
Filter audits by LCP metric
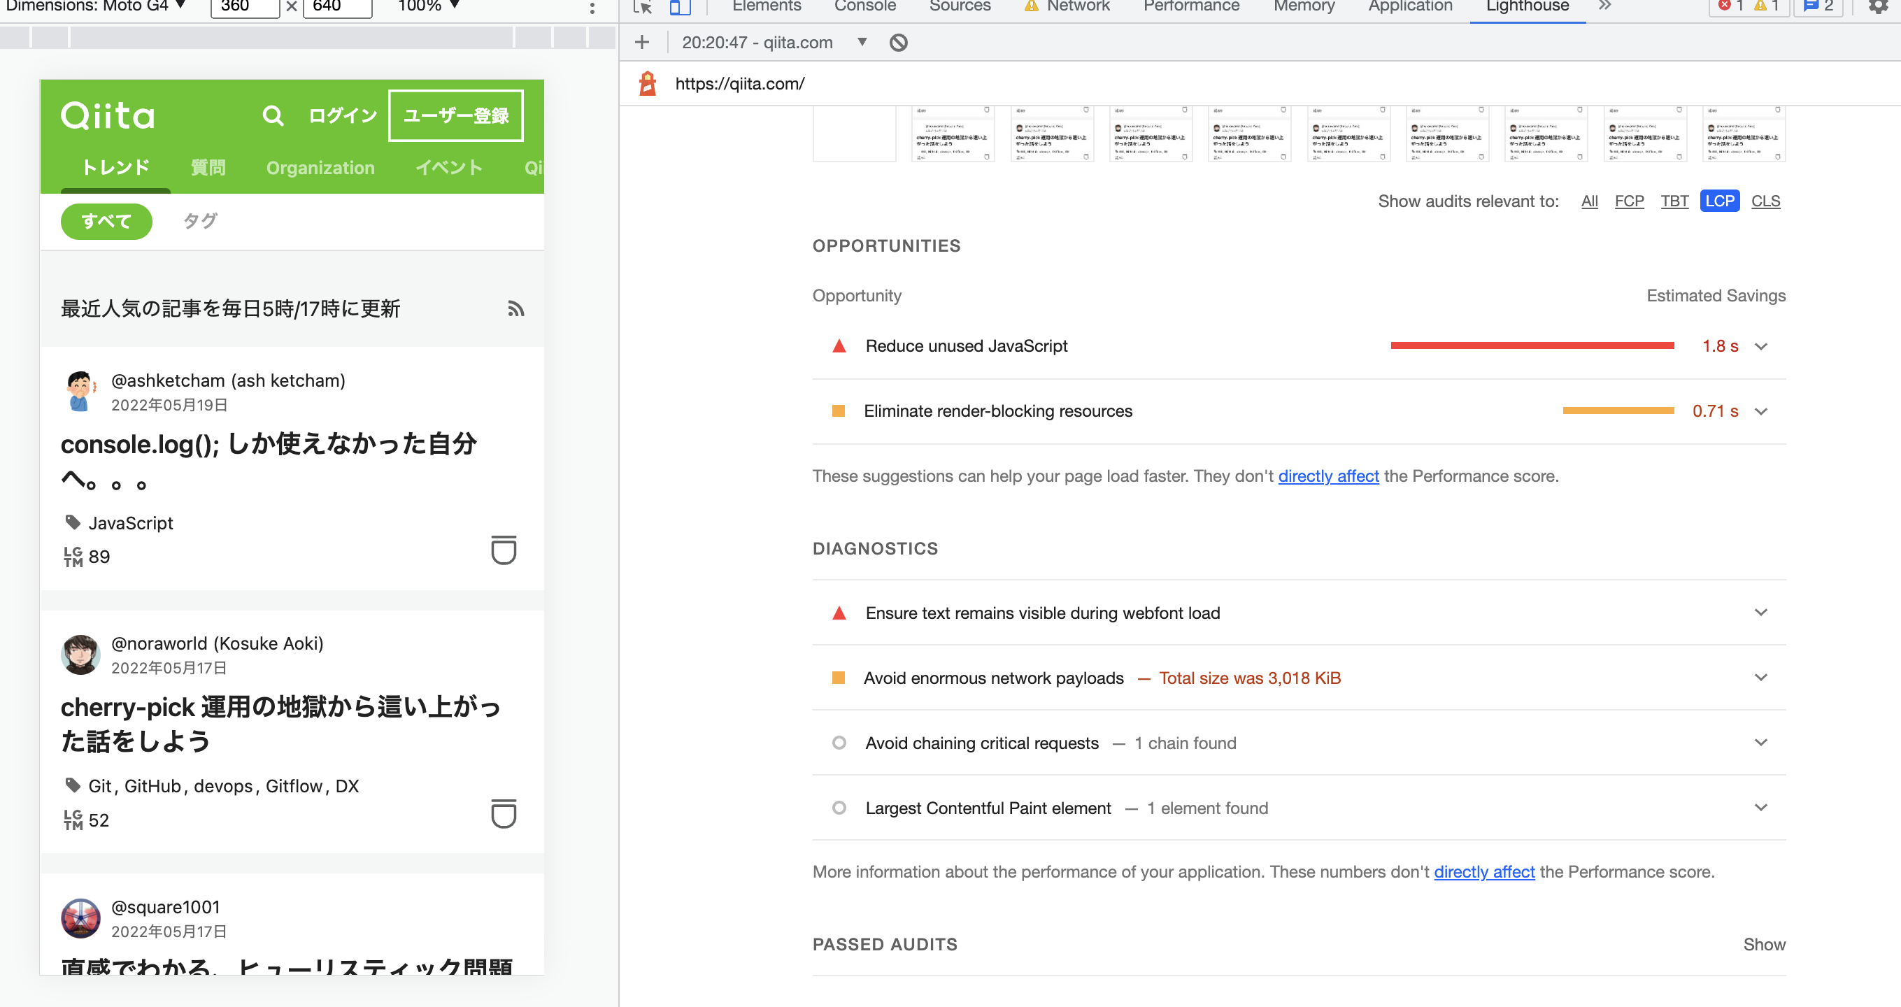pyautogui.click(x=1718, y=201)
